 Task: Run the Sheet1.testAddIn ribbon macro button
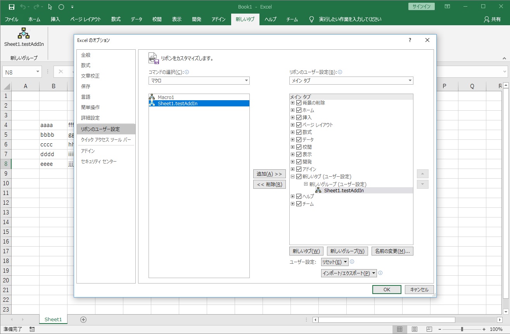[x=24, y=38]
